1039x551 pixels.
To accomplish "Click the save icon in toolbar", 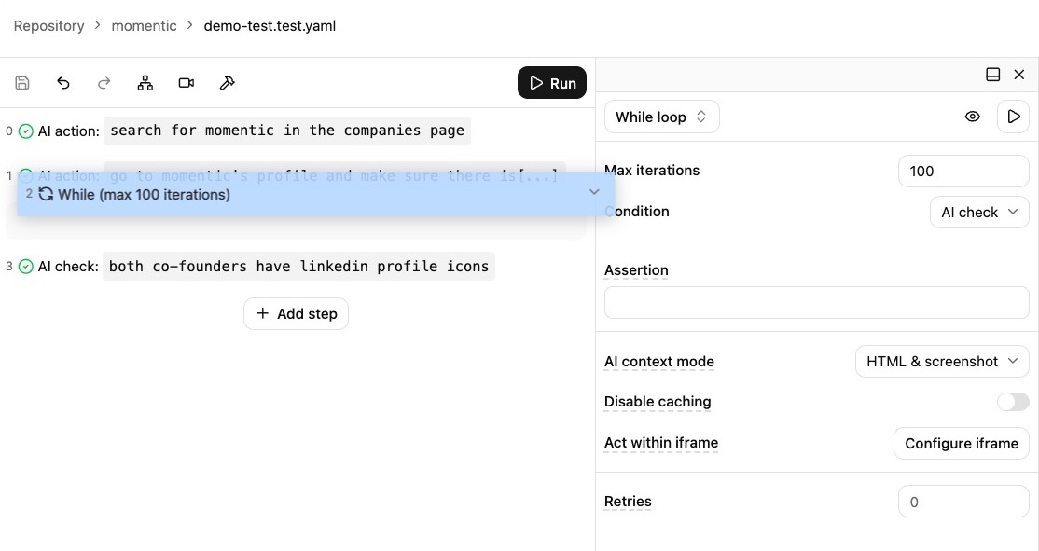I will pyautogui.click(x=21, y=83).
